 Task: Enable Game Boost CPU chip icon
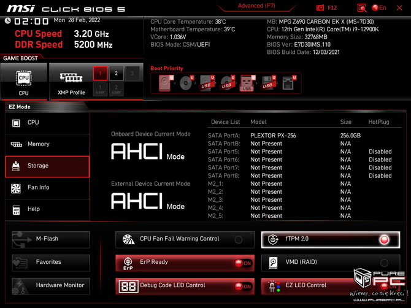24,78
